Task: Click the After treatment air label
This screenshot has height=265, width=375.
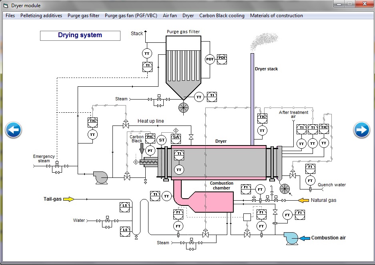Action: (x=293, y=114)
